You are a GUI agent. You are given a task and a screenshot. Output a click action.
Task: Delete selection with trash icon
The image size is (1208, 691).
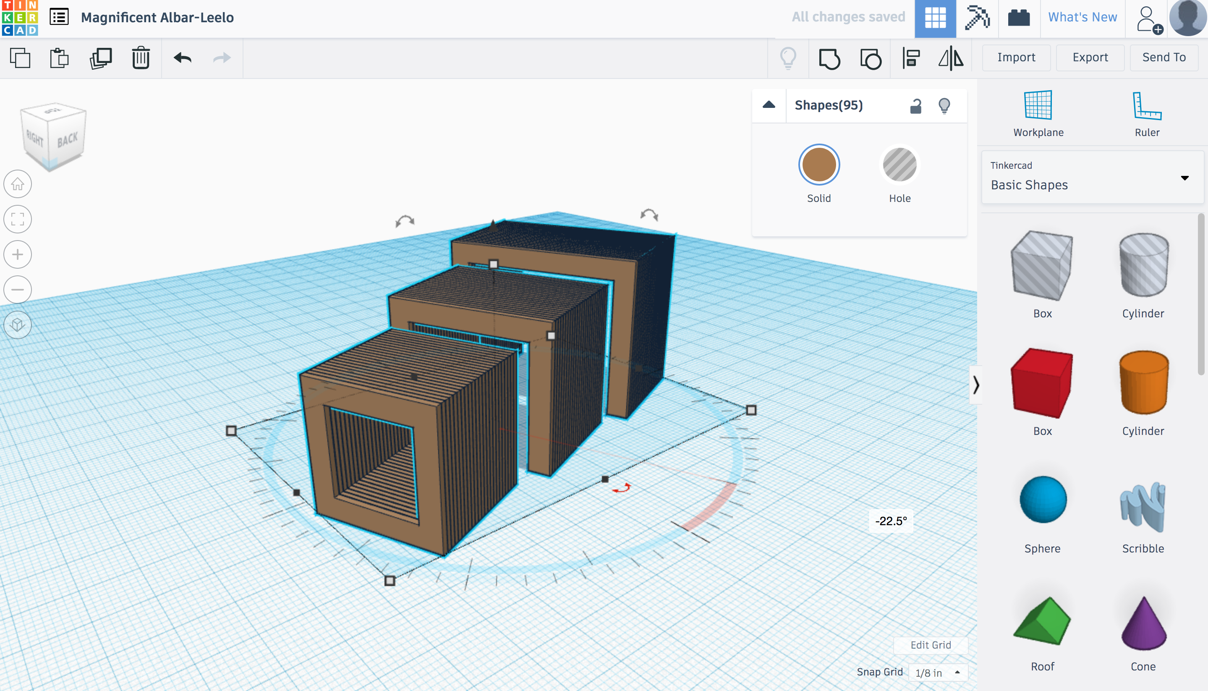point(141,58)
